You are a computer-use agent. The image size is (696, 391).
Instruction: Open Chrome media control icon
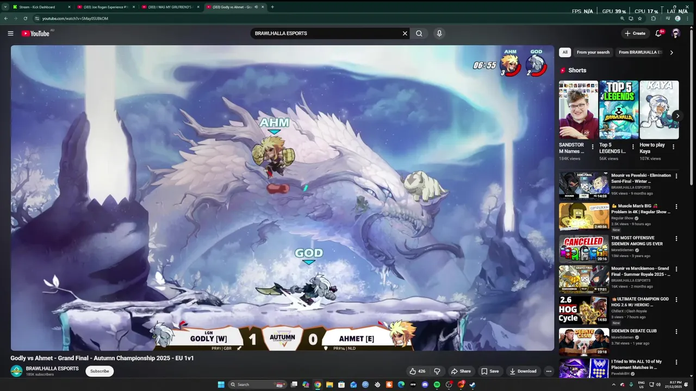[x=668, y=18]
